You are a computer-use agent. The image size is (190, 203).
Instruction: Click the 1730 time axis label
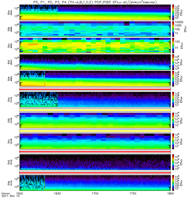133,193
